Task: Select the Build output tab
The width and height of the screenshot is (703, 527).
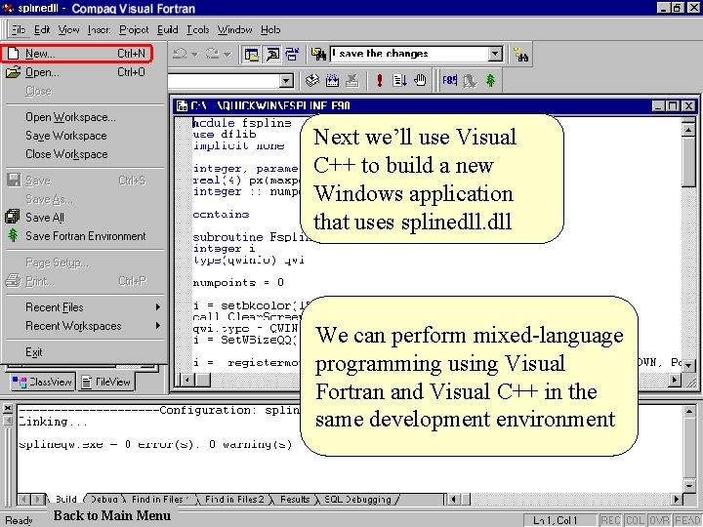Action: [66, 500]
